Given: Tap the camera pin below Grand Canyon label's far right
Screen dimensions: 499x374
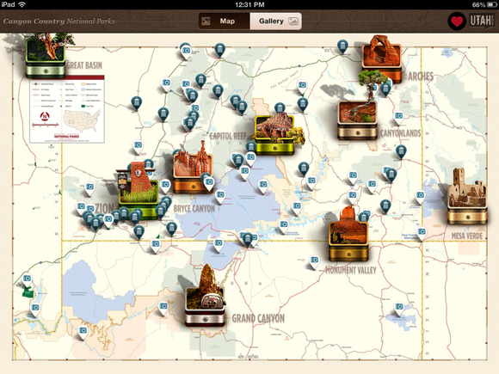Looking at the screenshot, I should click(x=399, y=309).
